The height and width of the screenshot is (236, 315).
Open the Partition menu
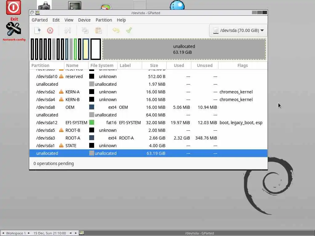click(x=104, y=20)
